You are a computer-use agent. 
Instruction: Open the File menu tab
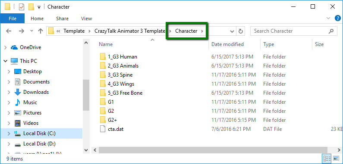pyautogui.click(x=13, y=19)
